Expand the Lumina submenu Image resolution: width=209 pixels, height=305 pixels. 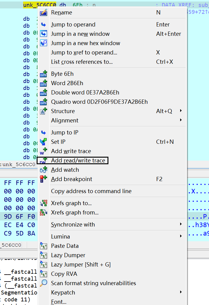tap(181, 236)
